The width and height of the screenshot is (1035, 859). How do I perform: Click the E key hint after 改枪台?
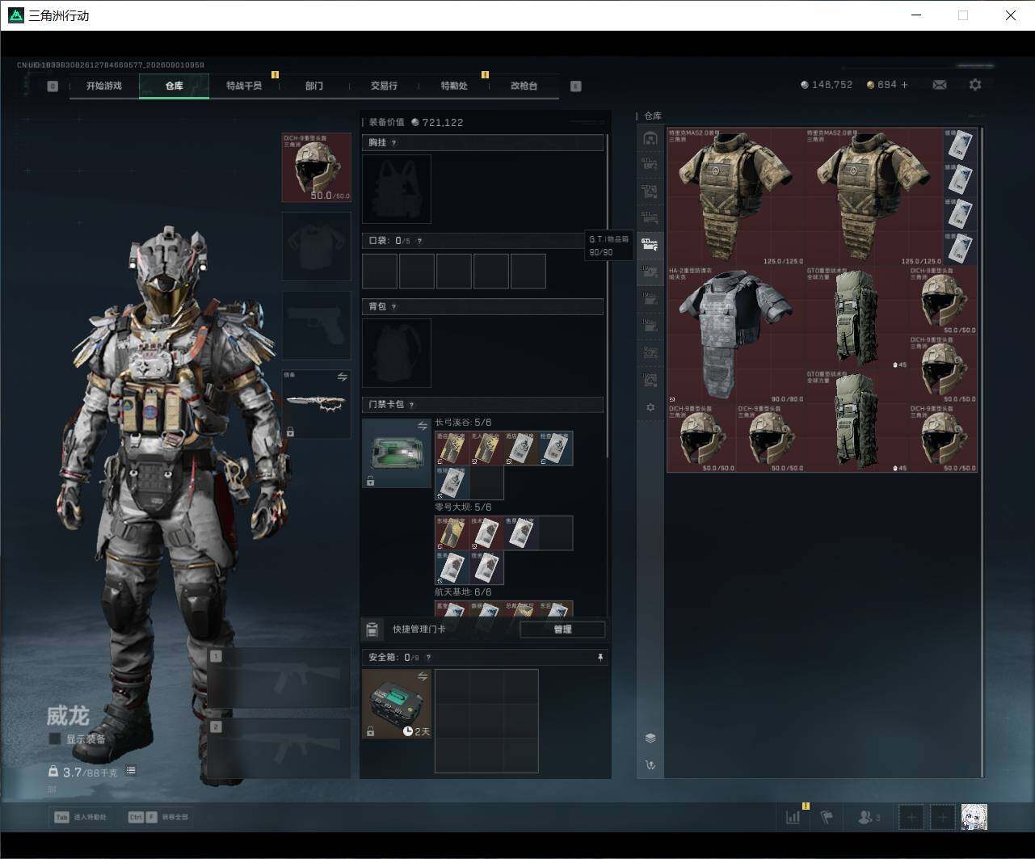click(x=576, y=86)
